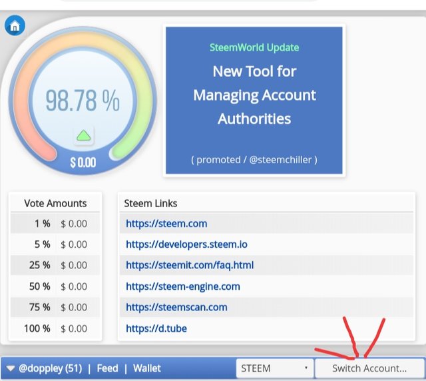Open the developers.steem.io link

[x=186, y=244]
